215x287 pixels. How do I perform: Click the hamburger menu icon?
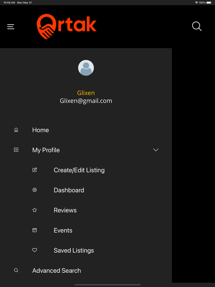[x=11, y=27]
